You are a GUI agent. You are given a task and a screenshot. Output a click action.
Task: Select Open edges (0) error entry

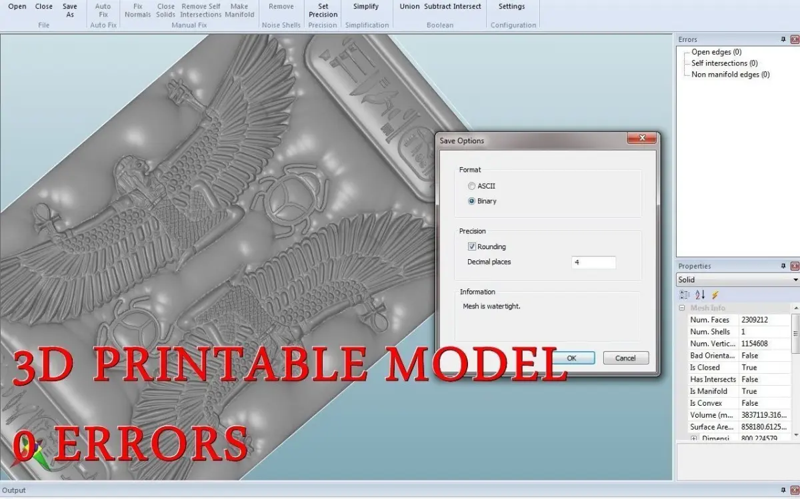[x=716, y=52]
